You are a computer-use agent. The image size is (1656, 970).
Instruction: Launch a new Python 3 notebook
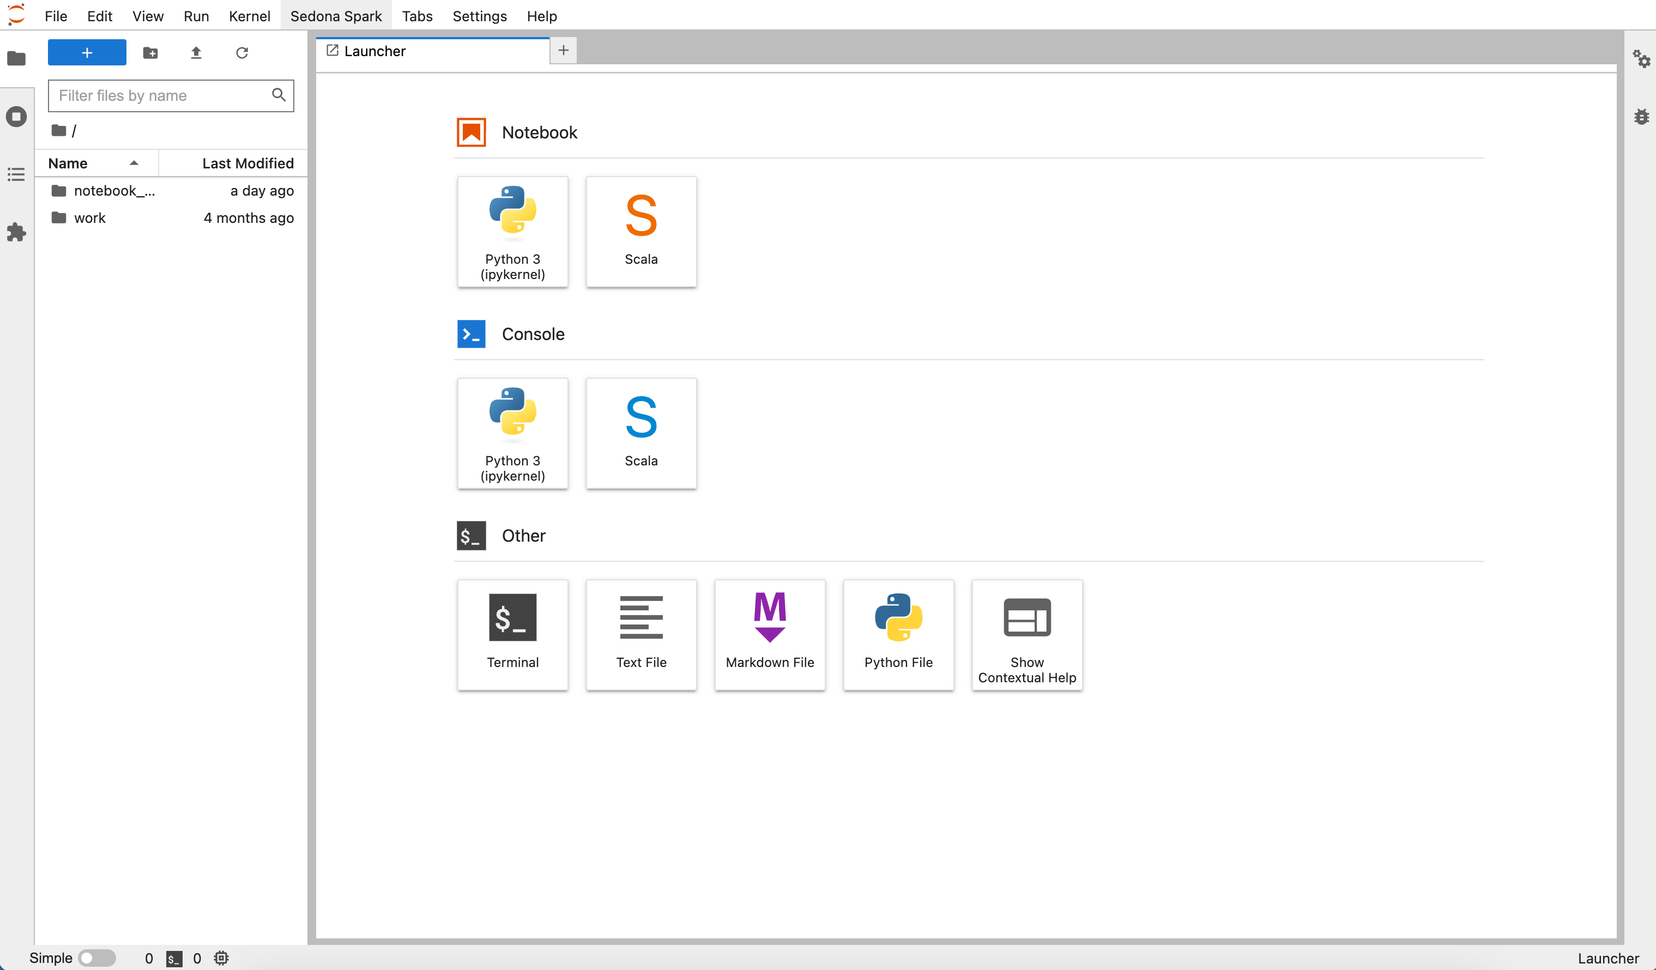pyautogui.click(x=512, y=231)
